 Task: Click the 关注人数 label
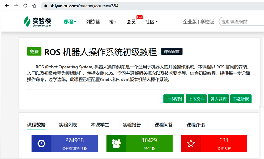224,149
